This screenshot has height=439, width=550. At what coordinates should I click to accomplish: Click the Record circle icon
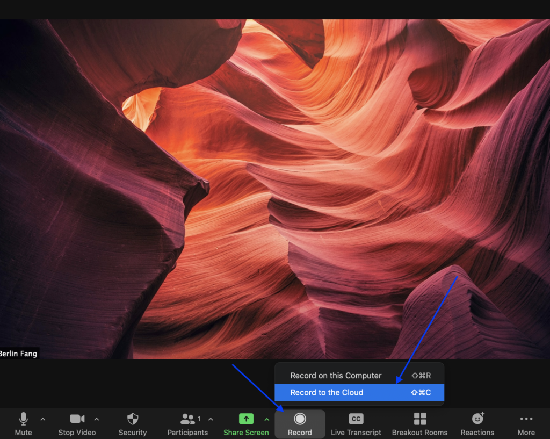point(300,419)
